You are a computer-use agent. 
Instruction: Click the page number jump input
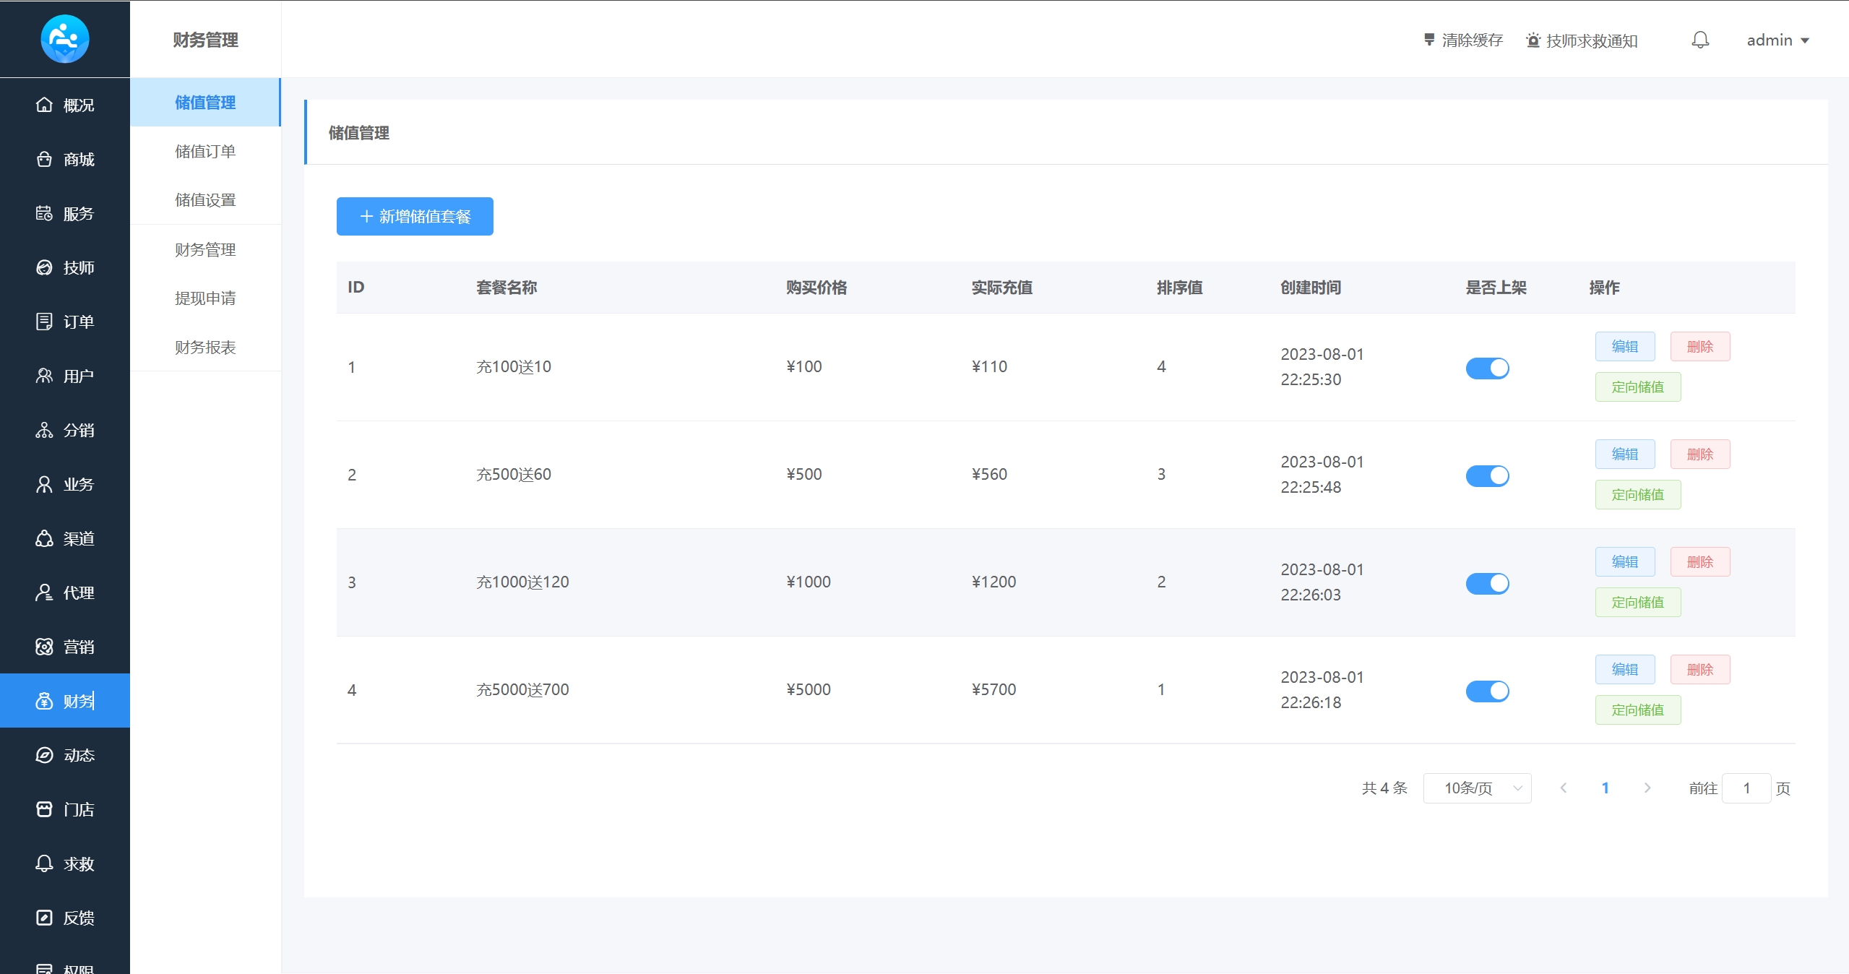[x=1746, y=788]
